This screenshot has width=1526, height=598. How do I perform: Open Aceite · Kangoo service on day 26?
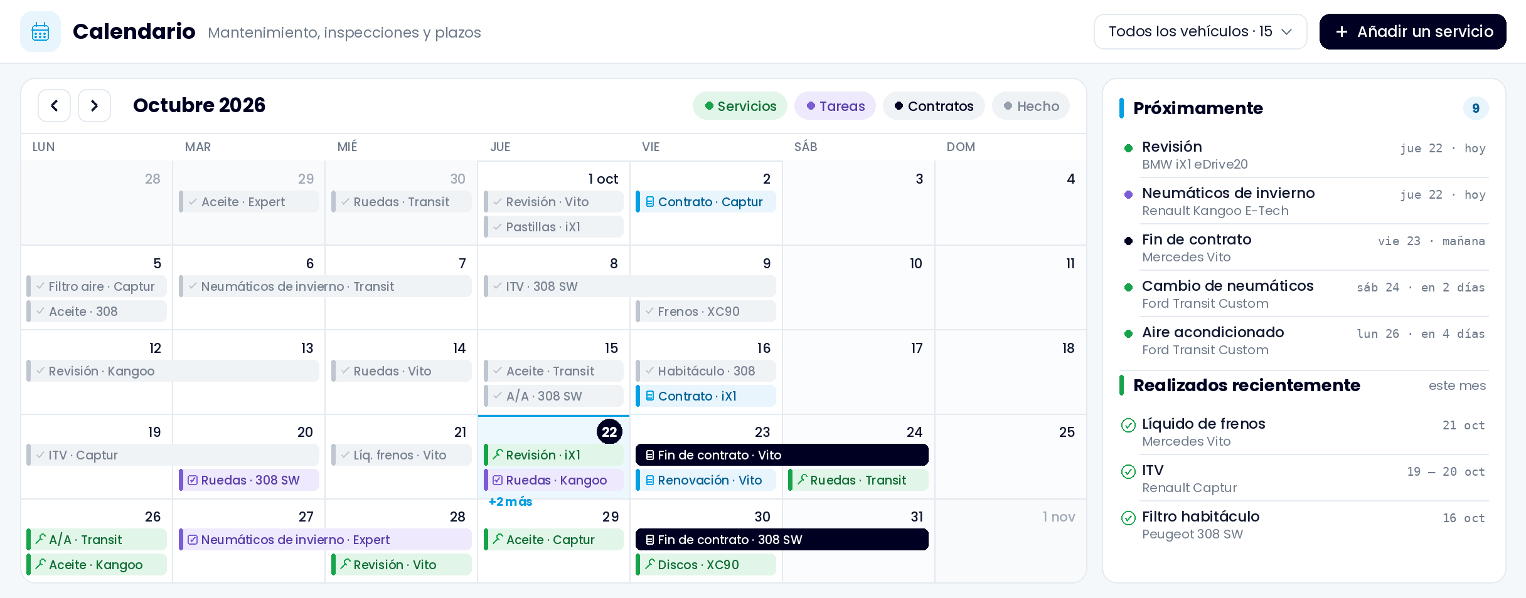pos(97,565)
